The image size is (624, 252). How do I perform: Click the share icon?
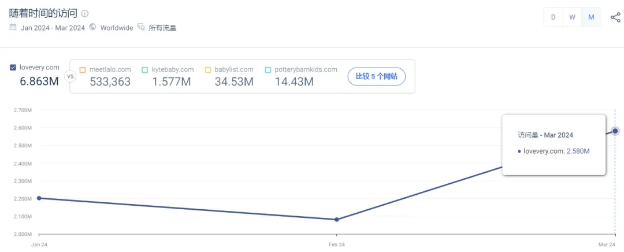pyautogui.click(x=615, y=17)
